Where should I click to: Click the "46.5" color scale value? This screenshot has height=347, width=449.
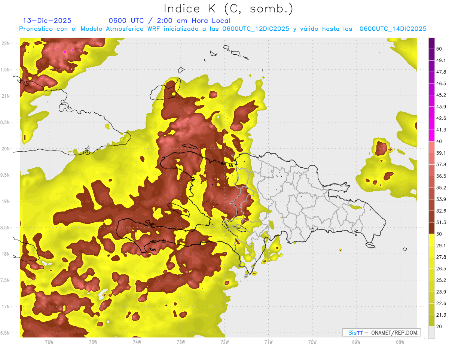coord(441,83)
